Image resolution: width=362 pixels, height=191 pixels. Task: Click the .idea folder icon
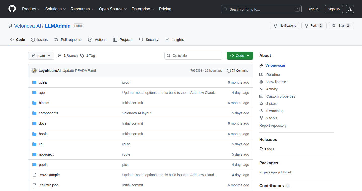[x=34, y=82]
